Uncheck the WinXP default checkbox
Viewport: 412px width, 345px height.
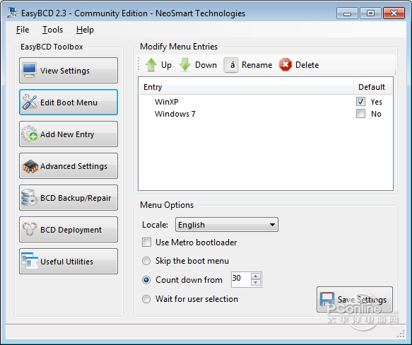pos(360,102)
